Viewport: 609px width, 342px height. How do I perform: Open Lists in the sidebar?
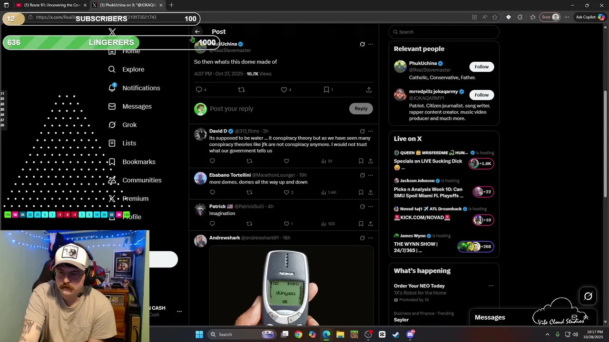click(122, 143)
